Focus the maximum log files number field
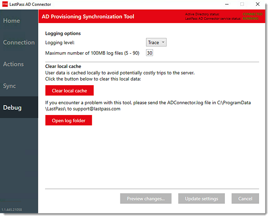Viewport: 268px width, 216px height. [x=150, y=53]
